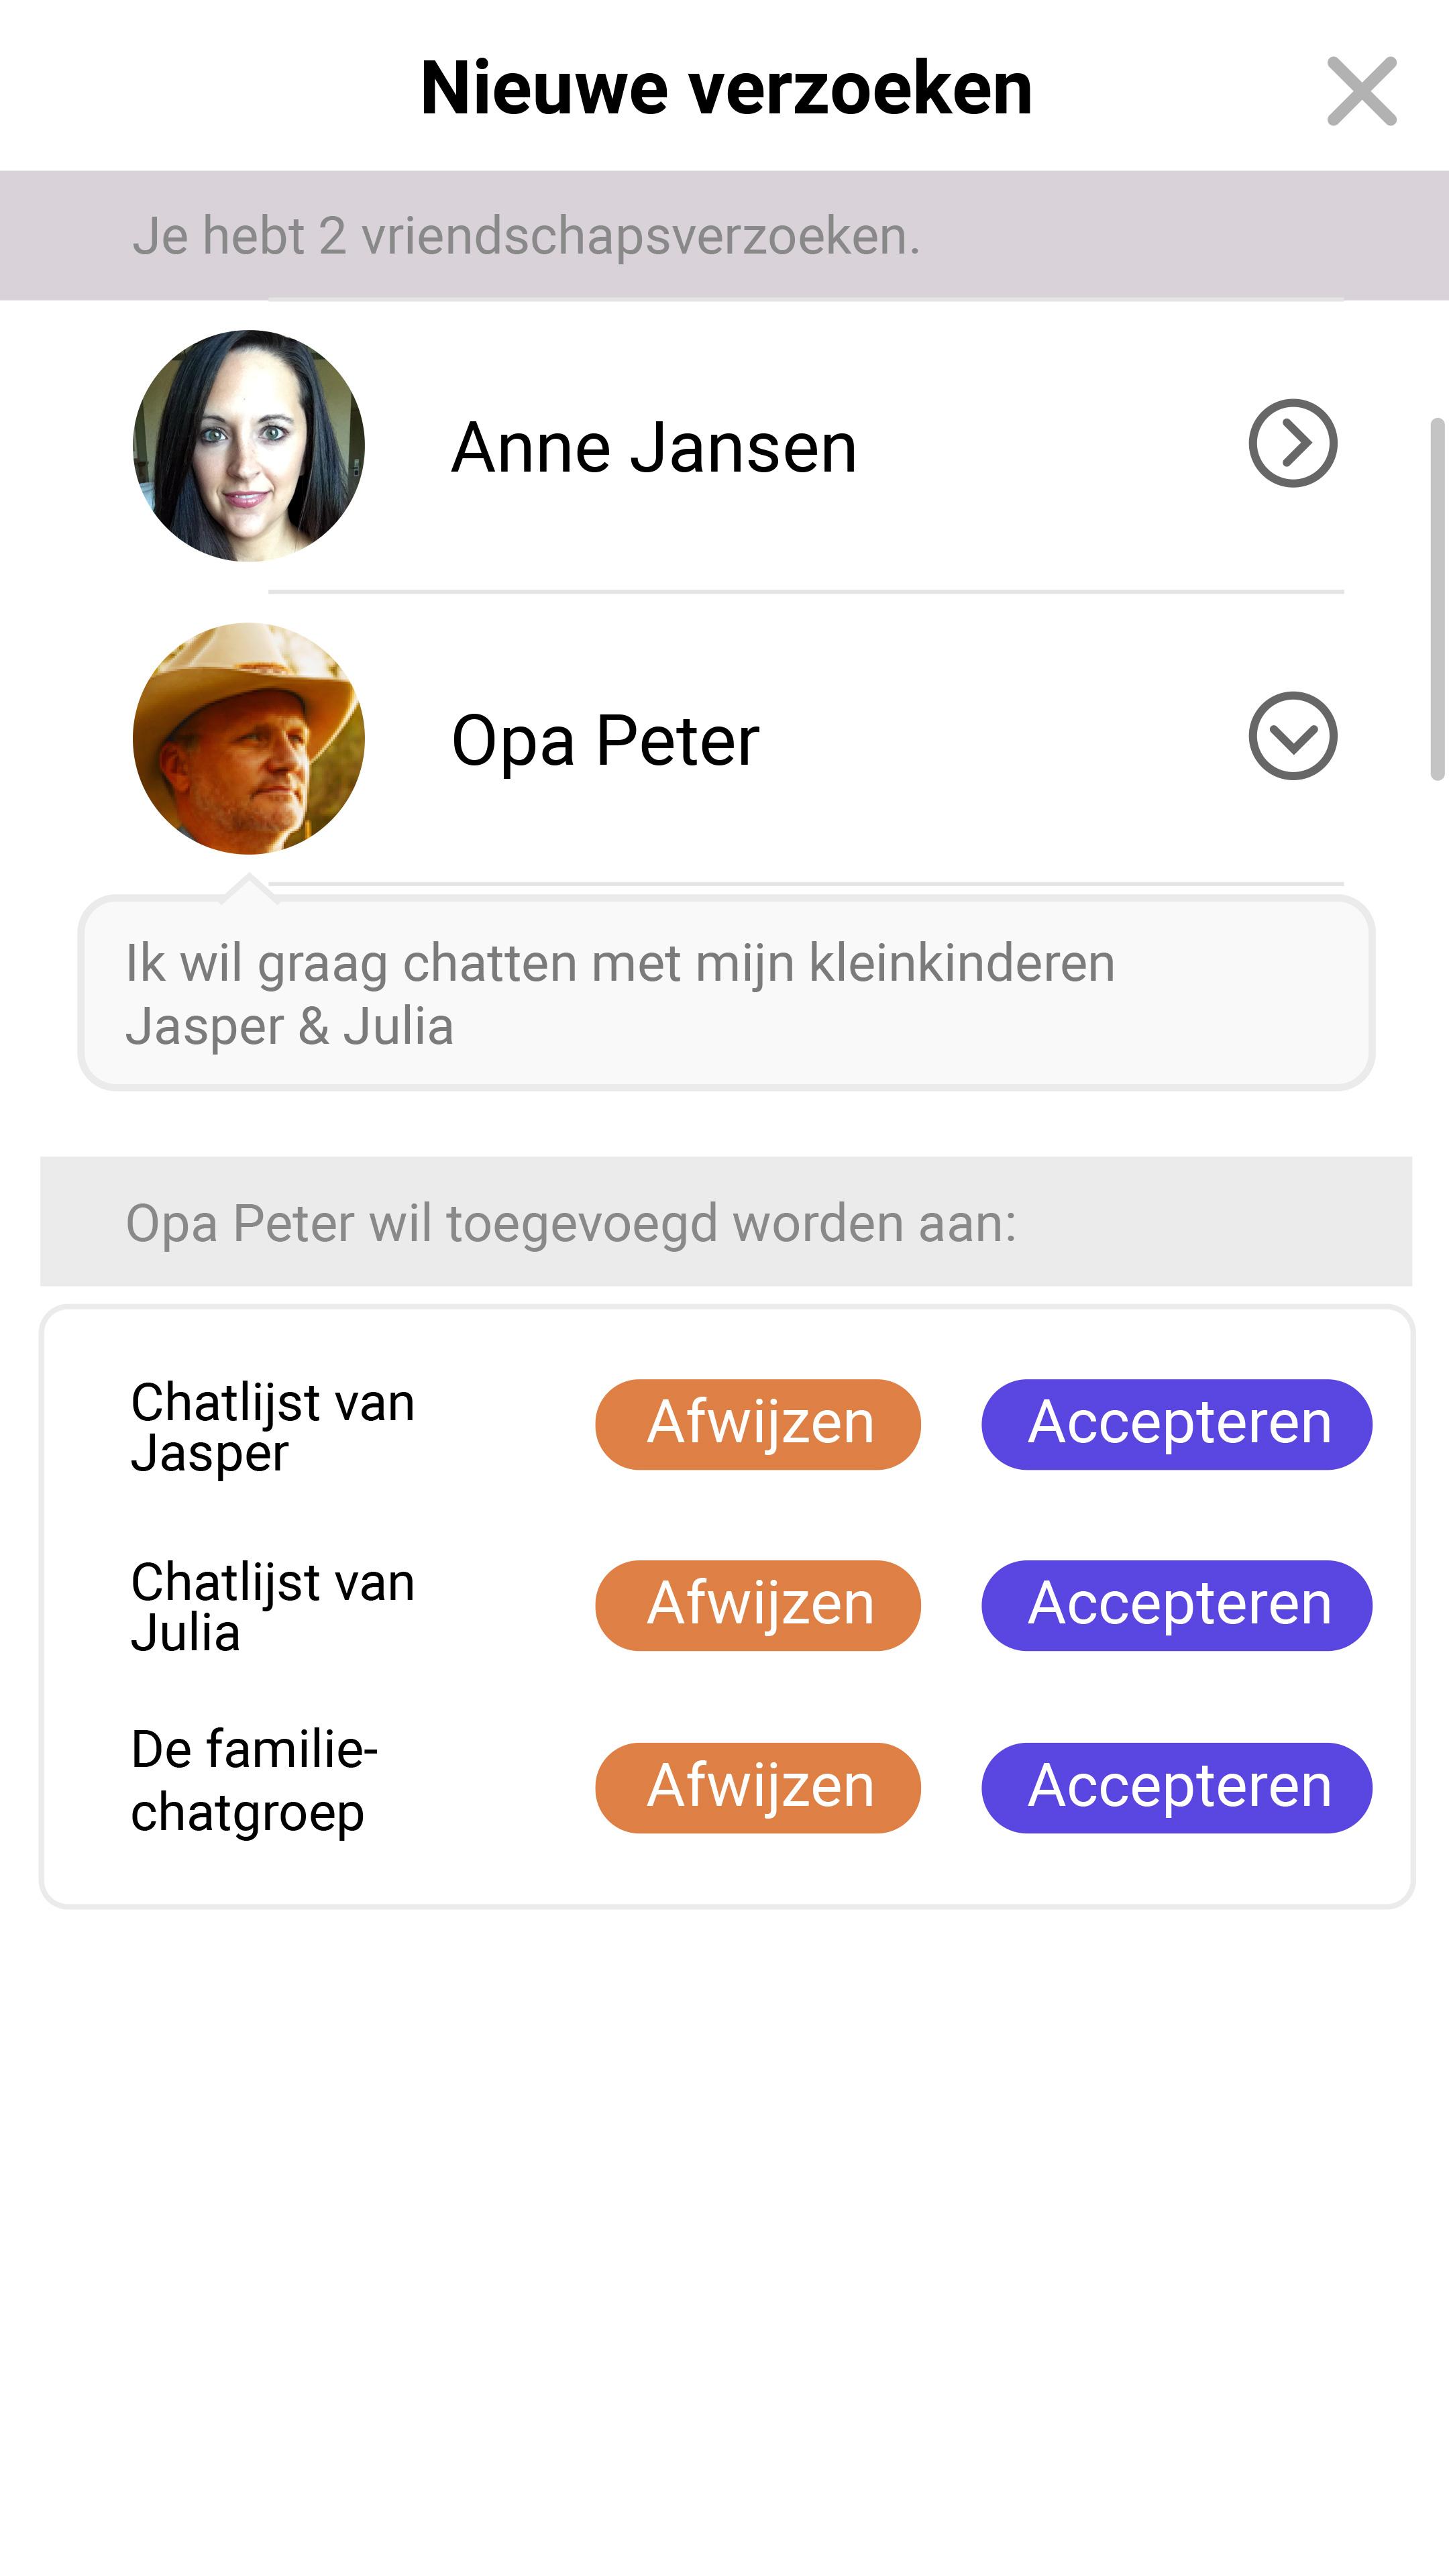1449x2576 pixels.
Task: Open Anne Jansen's profile photo
Action: (248, 446)
